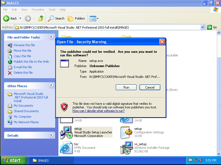Image resolution: width=221 pixels, height=165 pixels.
Task: Open My Network Places link
Action: tap(26, 122)
